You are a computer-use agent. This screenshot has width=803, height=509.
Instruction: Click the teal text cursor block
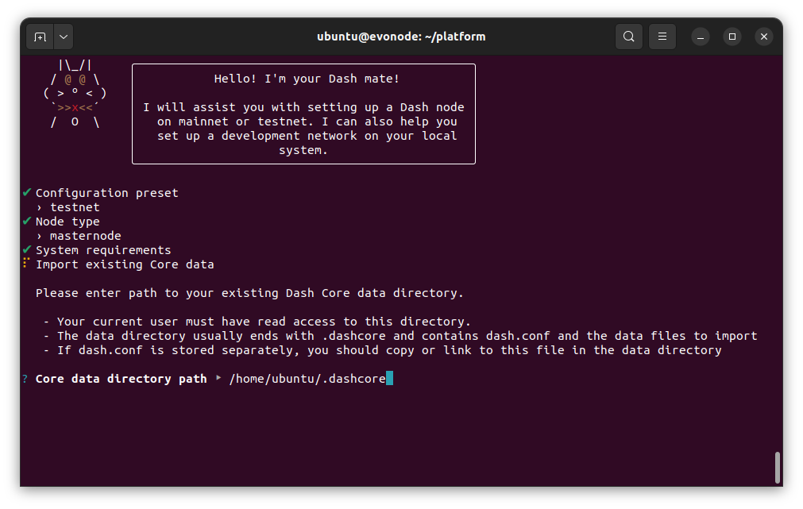(x=389, y=379)
